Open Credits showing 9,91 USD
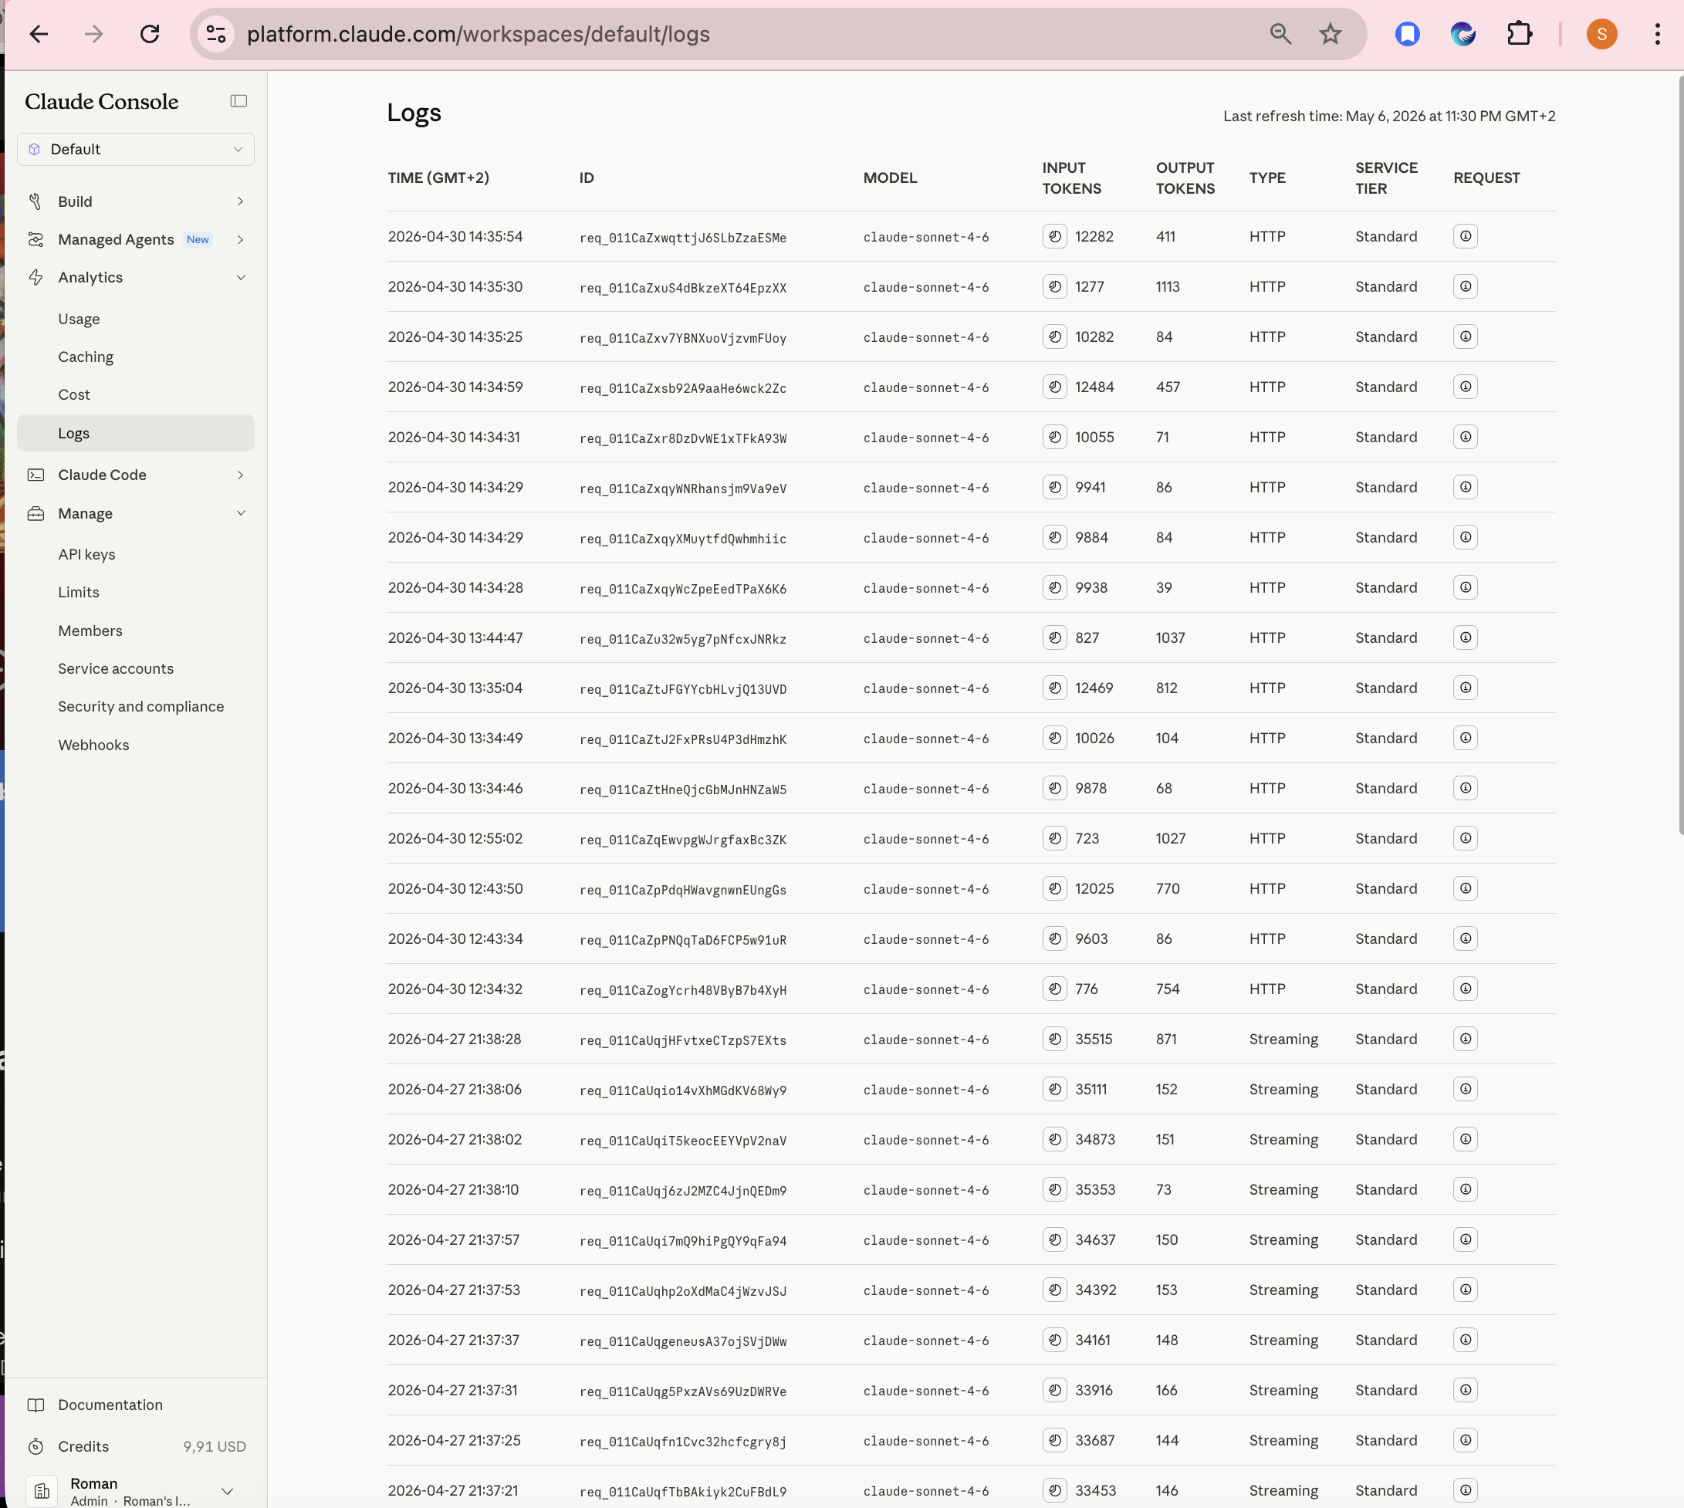 pyautogui.click(x=135, y=1445)
